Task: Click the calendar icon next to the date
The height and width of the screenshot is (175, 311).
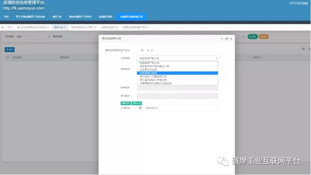Action: click(140, 108)
